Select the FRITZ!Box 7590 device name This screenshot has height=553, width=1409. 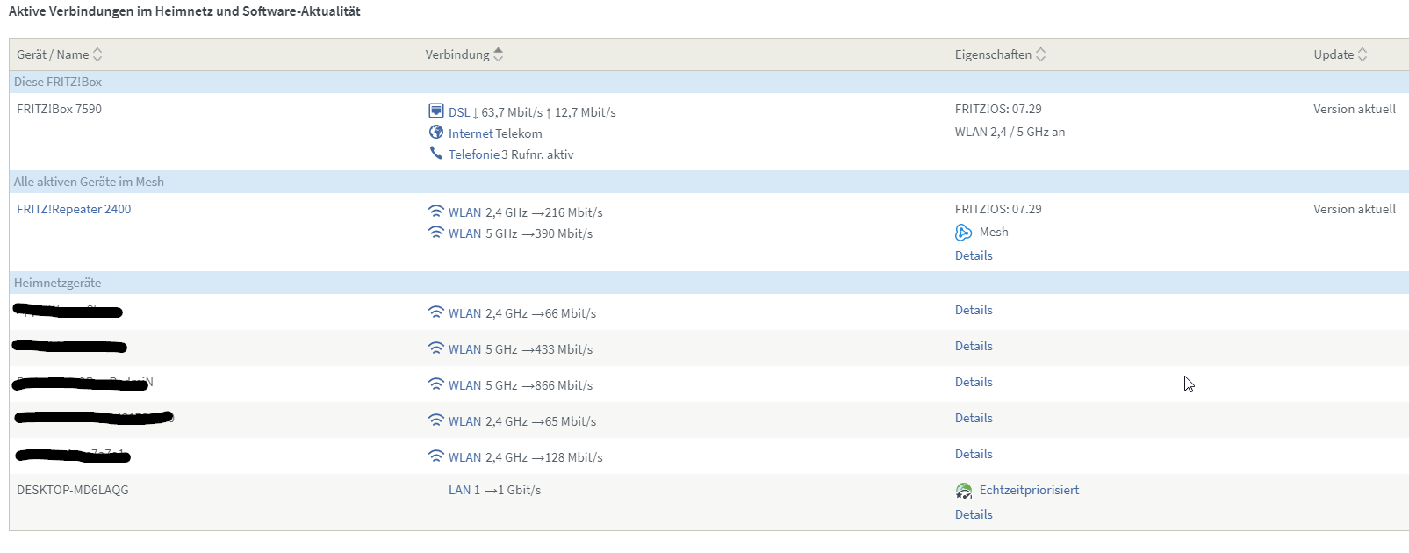tap(59, 109)
